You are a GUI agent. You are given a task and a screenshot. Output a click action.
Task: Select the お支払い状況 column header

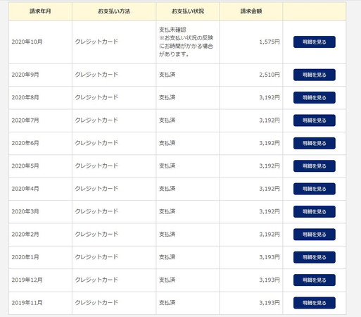pos(188,11)
